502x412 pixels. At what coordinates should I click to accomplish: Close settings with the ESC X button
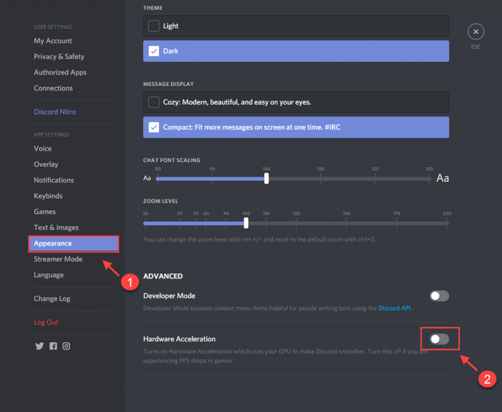tap(476, 32)
